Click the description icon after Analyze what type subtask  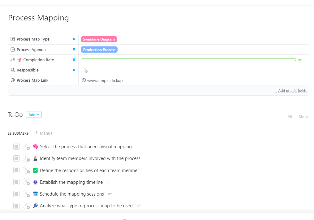tap(138, 205)
